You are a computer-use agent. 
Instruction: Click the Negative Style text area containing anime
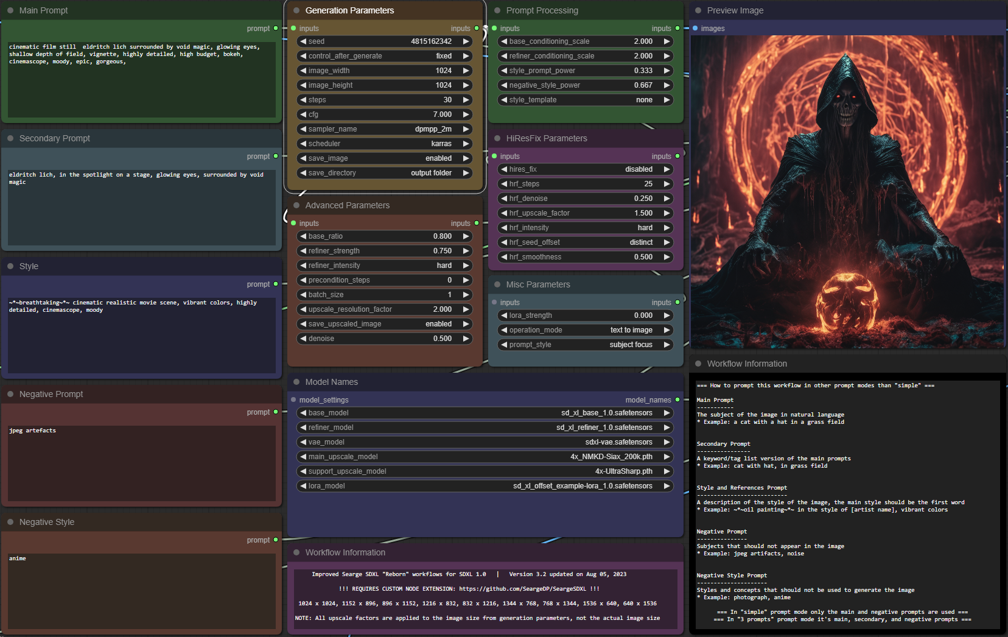(142, 591)
